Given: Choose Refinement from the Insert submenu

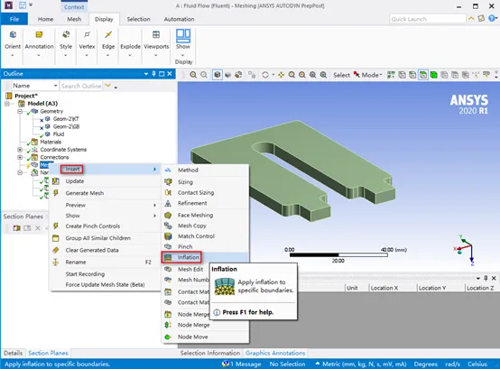Looking at the screenshot, I should (x=206, y=203).
